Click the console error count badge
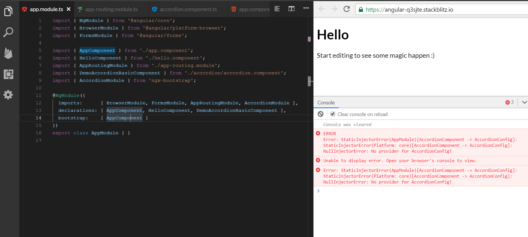528x237 pixels. coord(509,102)
